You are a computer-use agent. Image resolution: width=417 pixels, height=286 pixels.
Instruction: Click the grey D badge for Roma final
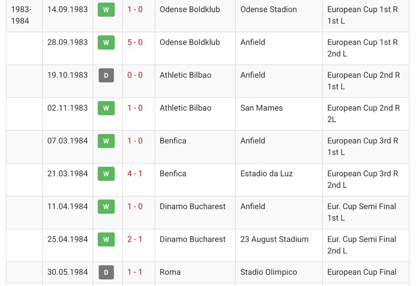[106, 272]
